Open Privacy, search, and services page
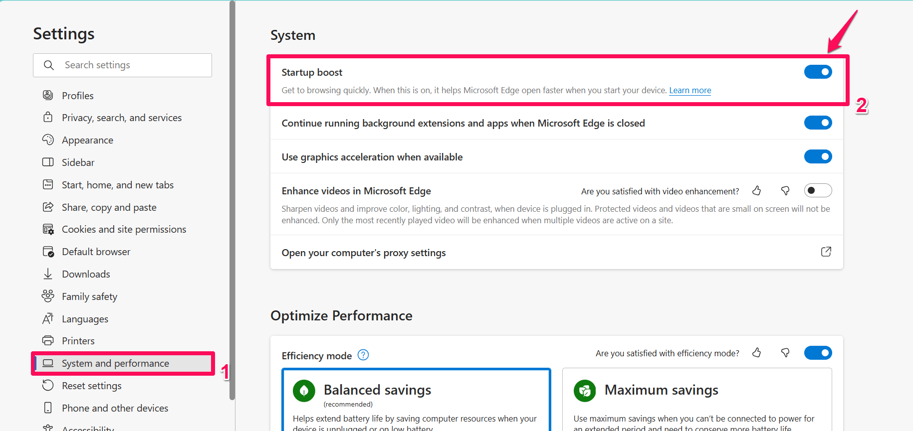This screenshot has width=913, height=431. (122, 118)
